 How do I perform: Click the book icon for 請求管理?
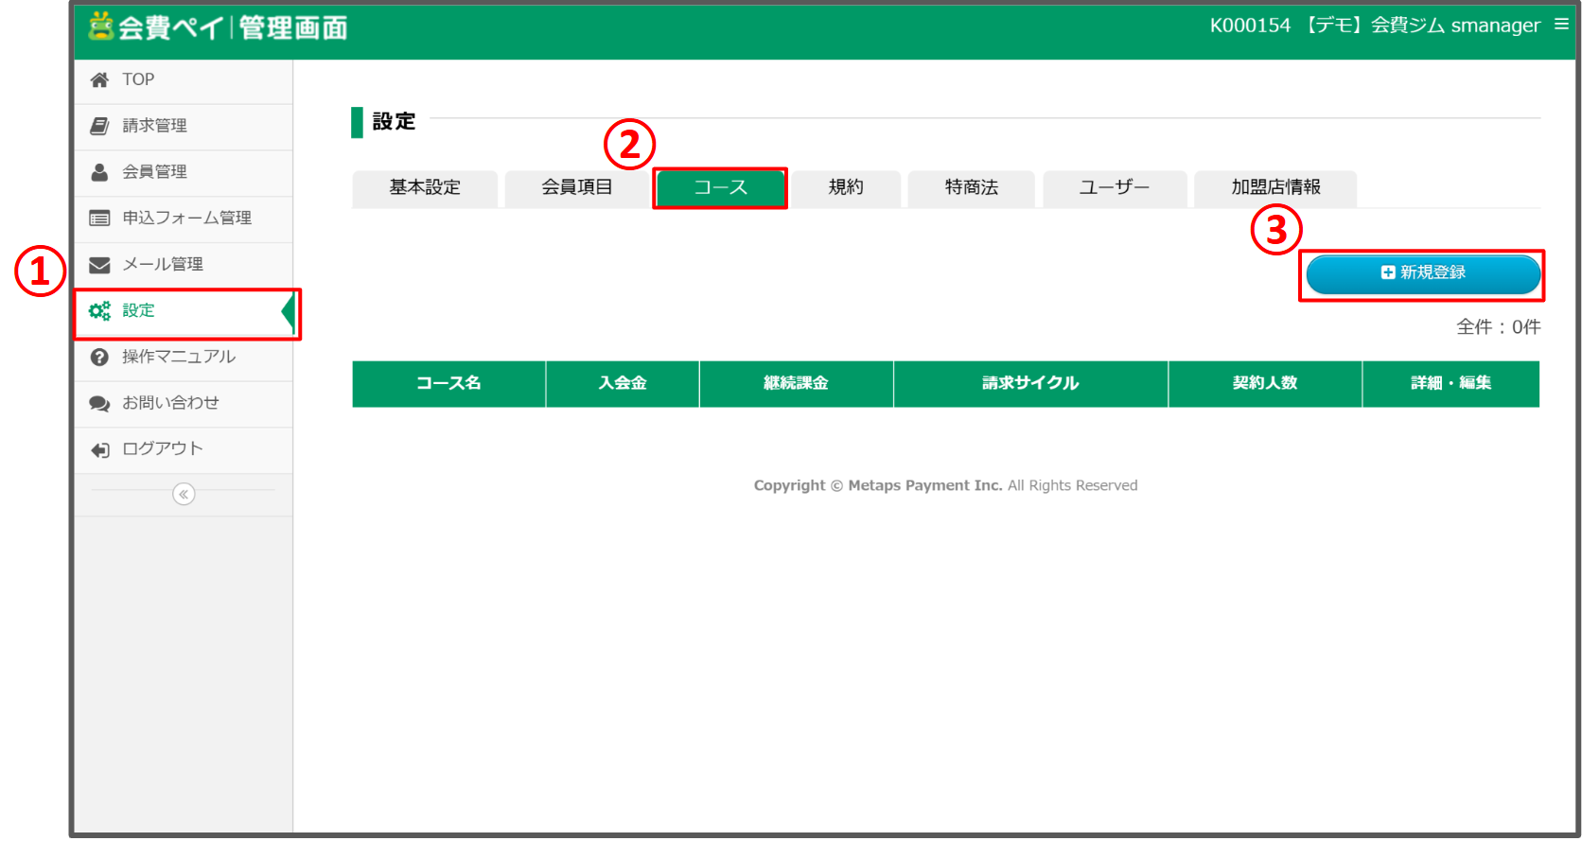pos(99,126)
